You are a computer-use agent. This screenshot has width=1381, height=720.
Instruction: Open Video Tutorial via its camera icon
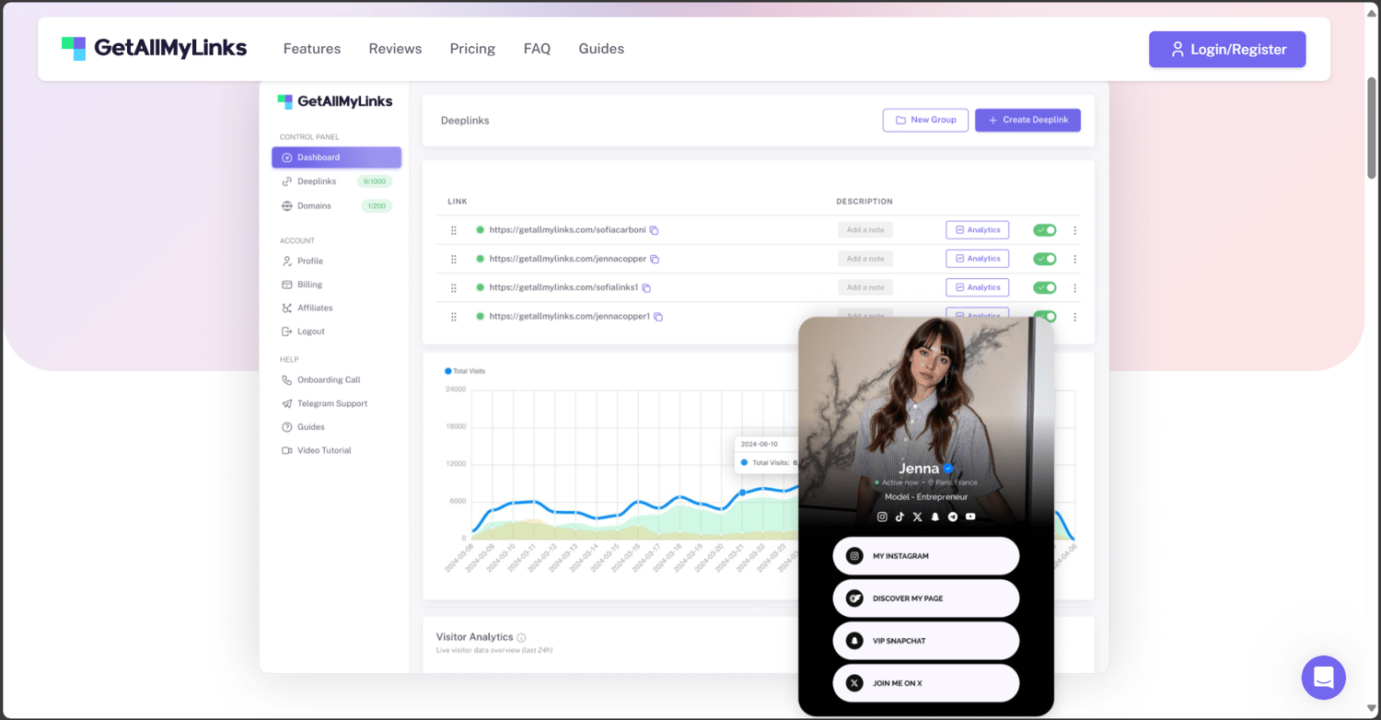tap(286, 449)
